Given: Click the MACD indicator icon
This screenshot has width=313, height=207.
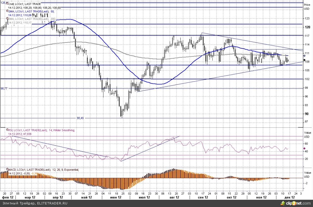Looking at the screenshot, I should (x=7, y=170).
